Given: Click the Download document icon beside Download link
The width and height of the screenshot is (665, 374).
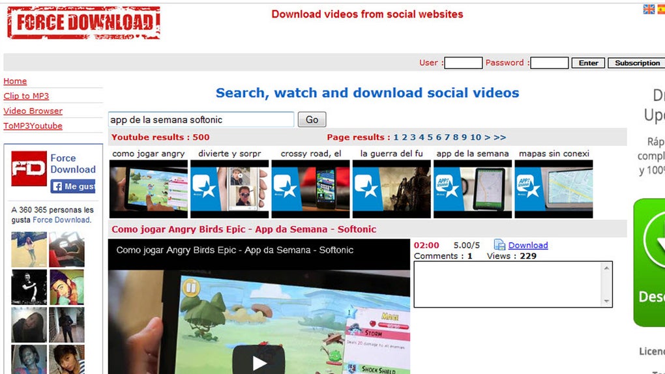Looking at the screenshot, I should point(499,245).
